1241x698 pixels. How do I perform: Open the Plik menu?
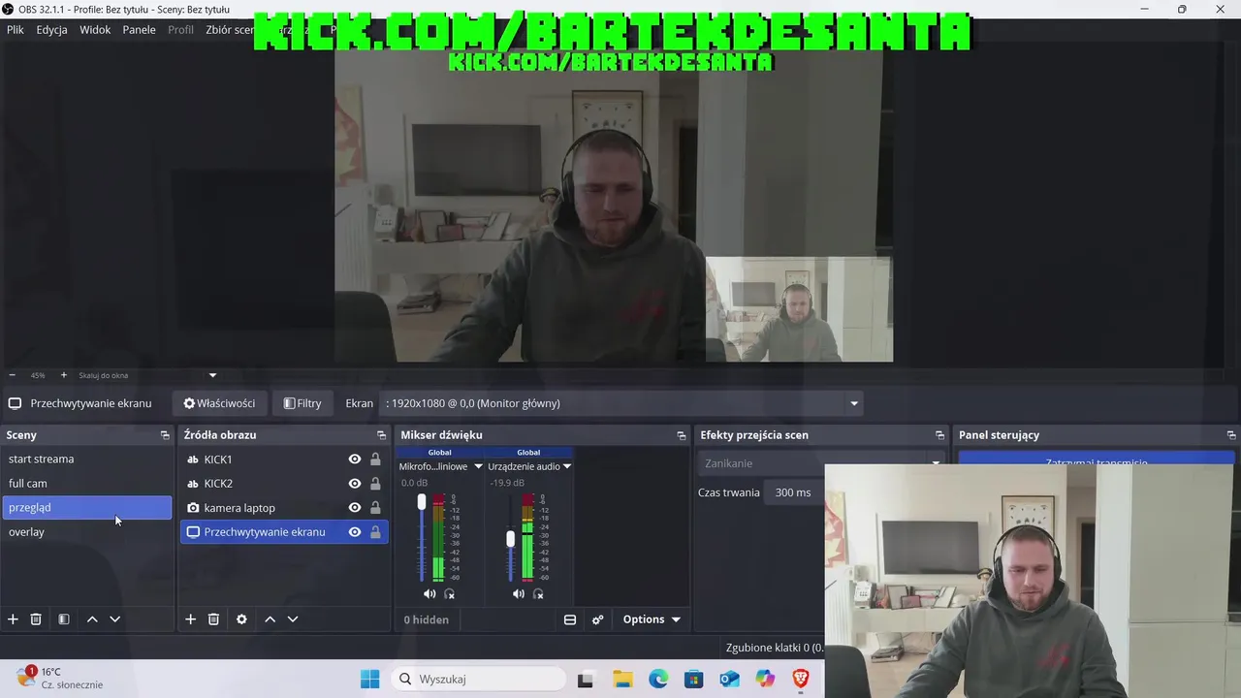coord(16,30)
